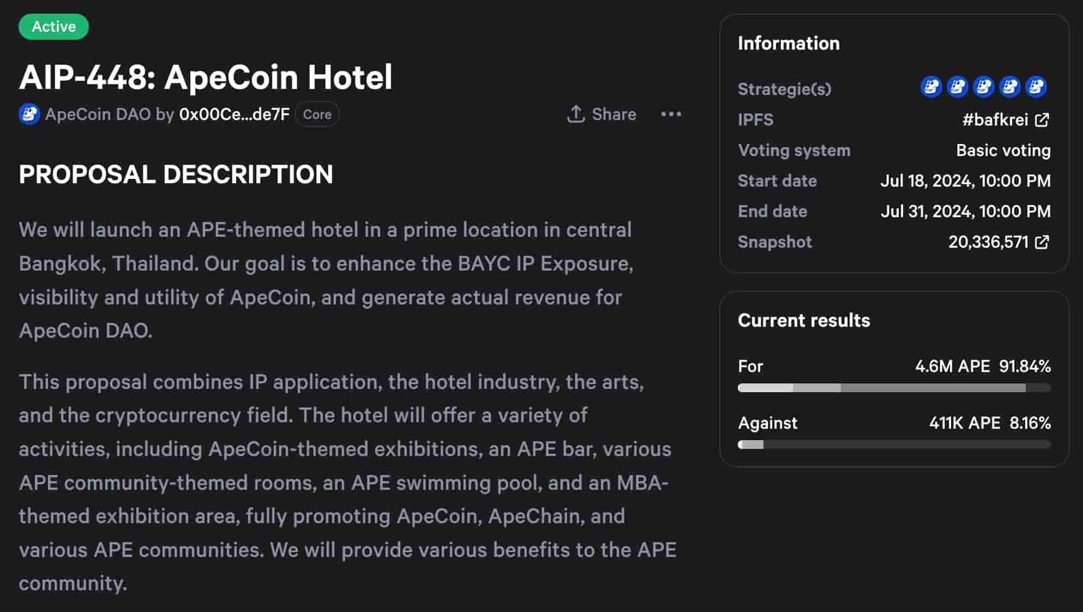The width and height of the screenshot is (1083, 612).
Task: Click the Against vote progress bar
Action: tap(894, 445)
